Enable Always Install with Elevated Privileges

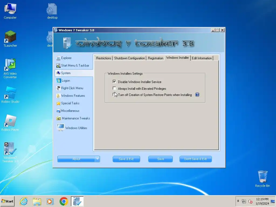click(x=114, y=88)
